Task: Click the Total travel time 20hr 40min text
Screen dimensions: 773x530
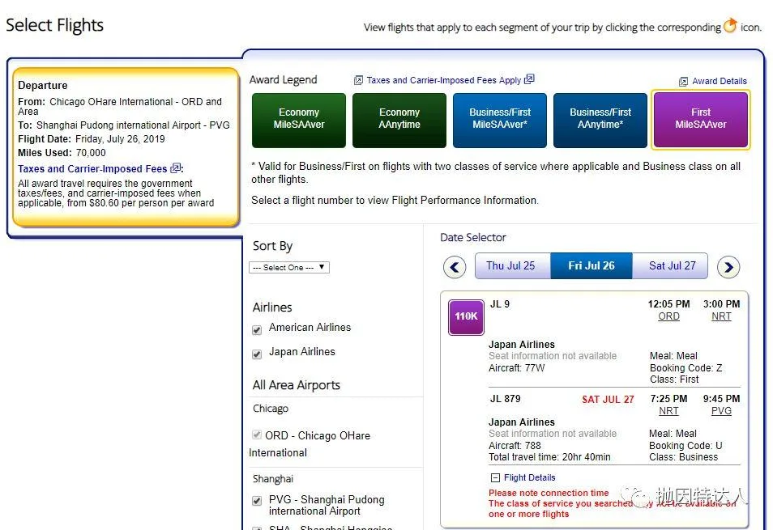Action: click(549, 457)
